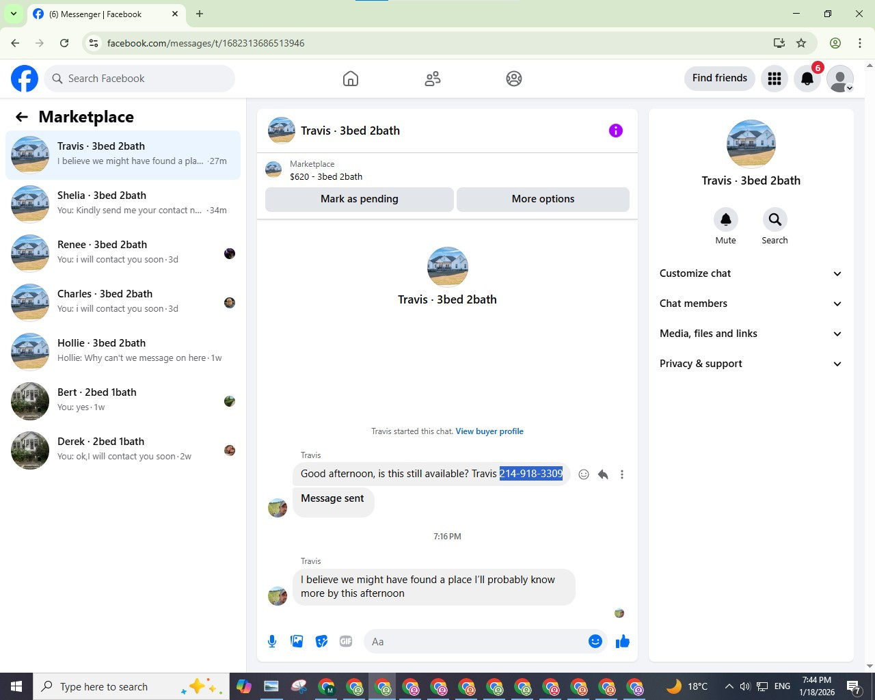875x700 pixels.
Task: Click Mark as pending button
Action: pyautogui.click(x=360, y=199)
